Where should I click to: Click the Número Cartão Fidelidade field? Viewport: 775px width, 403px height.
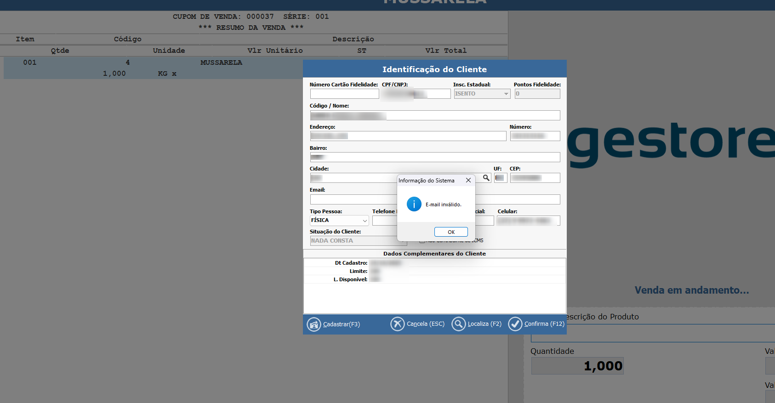(344, 94)
